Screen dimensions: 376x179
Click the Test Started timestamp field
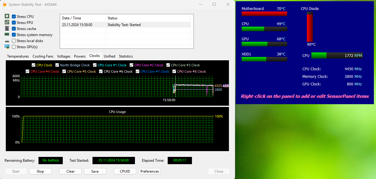[x=113, y=161]
